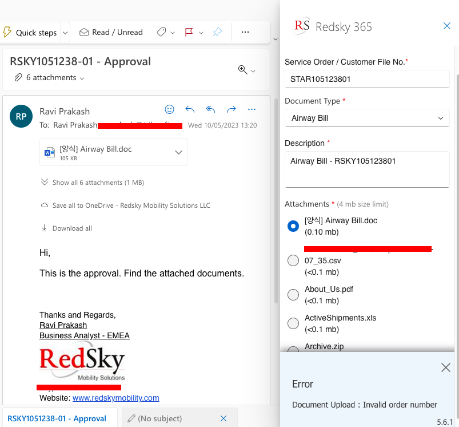Open toolbar more options ellipsis
The image size is (459, 427).
pyautogui.click(x=245, y=32)
